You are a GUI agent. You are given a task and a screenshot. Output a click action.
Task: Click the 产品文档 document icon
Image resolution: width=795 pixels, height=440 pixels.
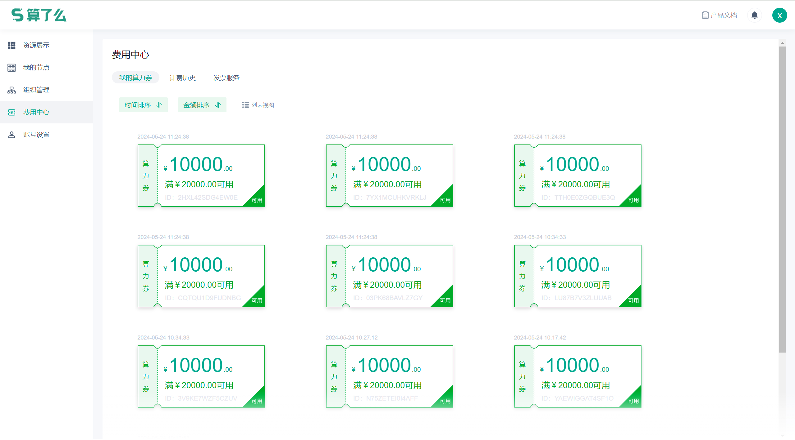(x=705, y=15)
